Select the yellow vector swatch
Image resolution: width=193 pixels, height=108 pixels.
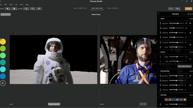click(x=185, y=100)
